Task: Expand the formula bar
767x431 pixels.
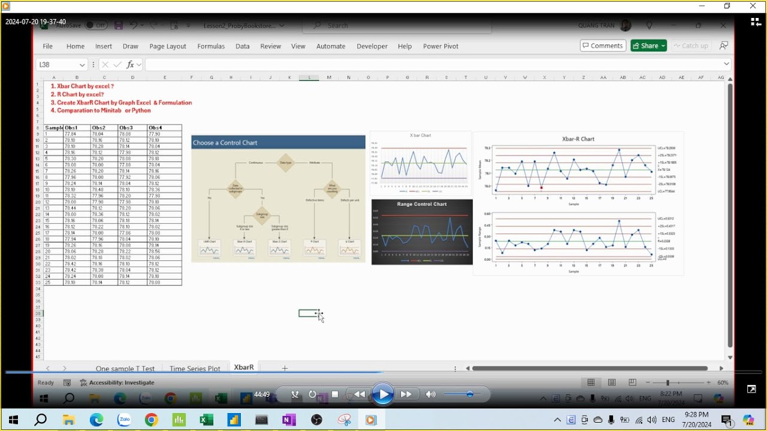Action: [726, 64]
